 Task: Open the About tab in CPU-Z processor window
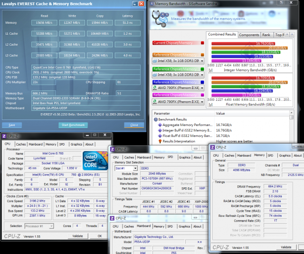point(89,144)
